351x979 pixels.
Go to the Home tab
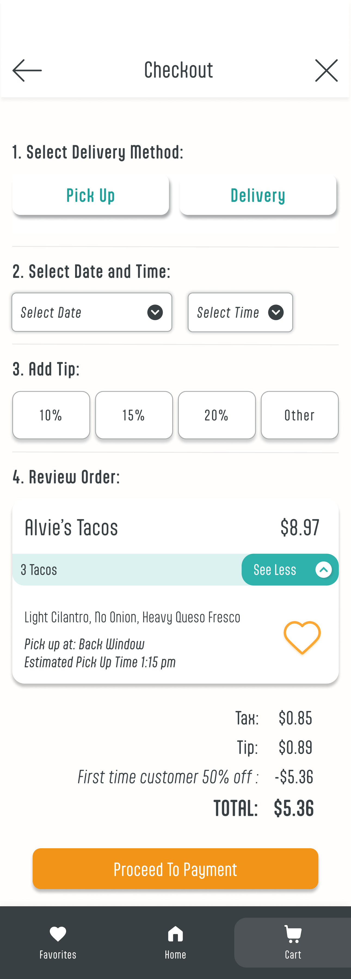(175, 942)
